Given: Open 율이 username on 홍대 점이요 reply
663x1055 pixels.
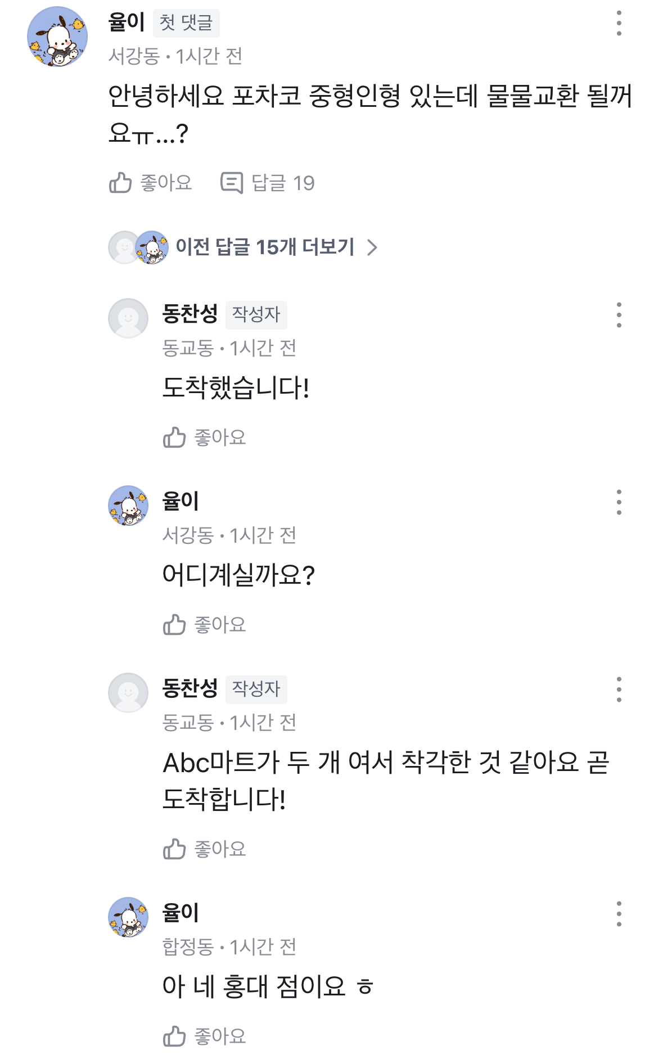Looking at the screenshot, I should [181, 912].
